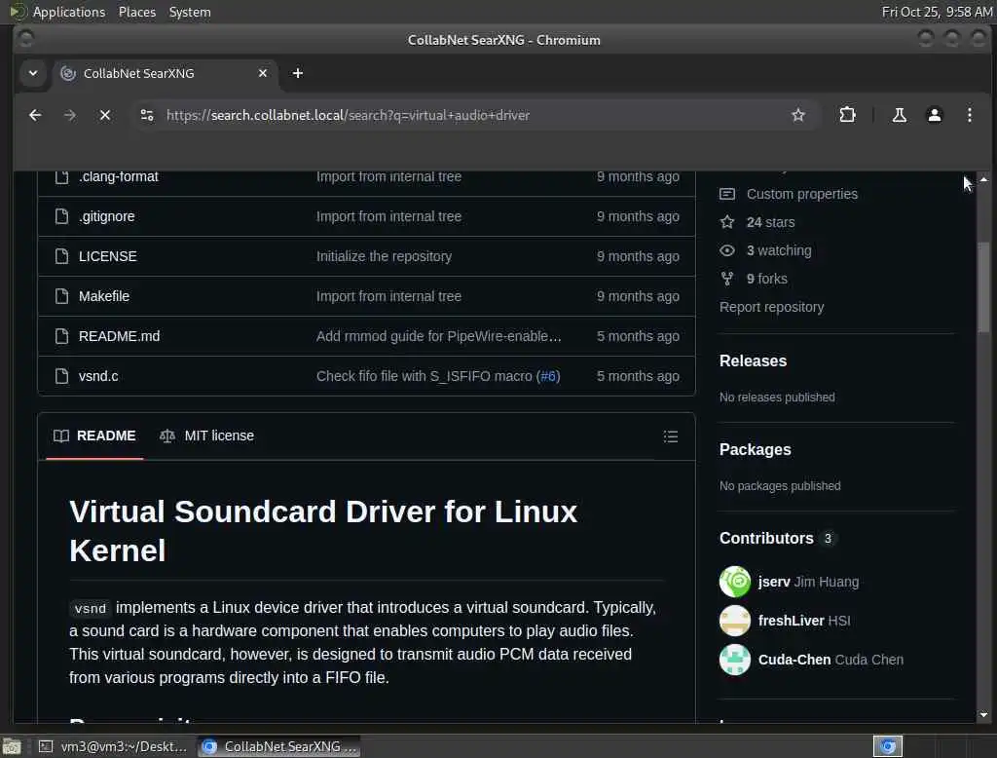The width and height of the screenshot is (997, 758).
Task: Switch to the vm3@vm3 terminal taskbar item
Action: (113, 746)
